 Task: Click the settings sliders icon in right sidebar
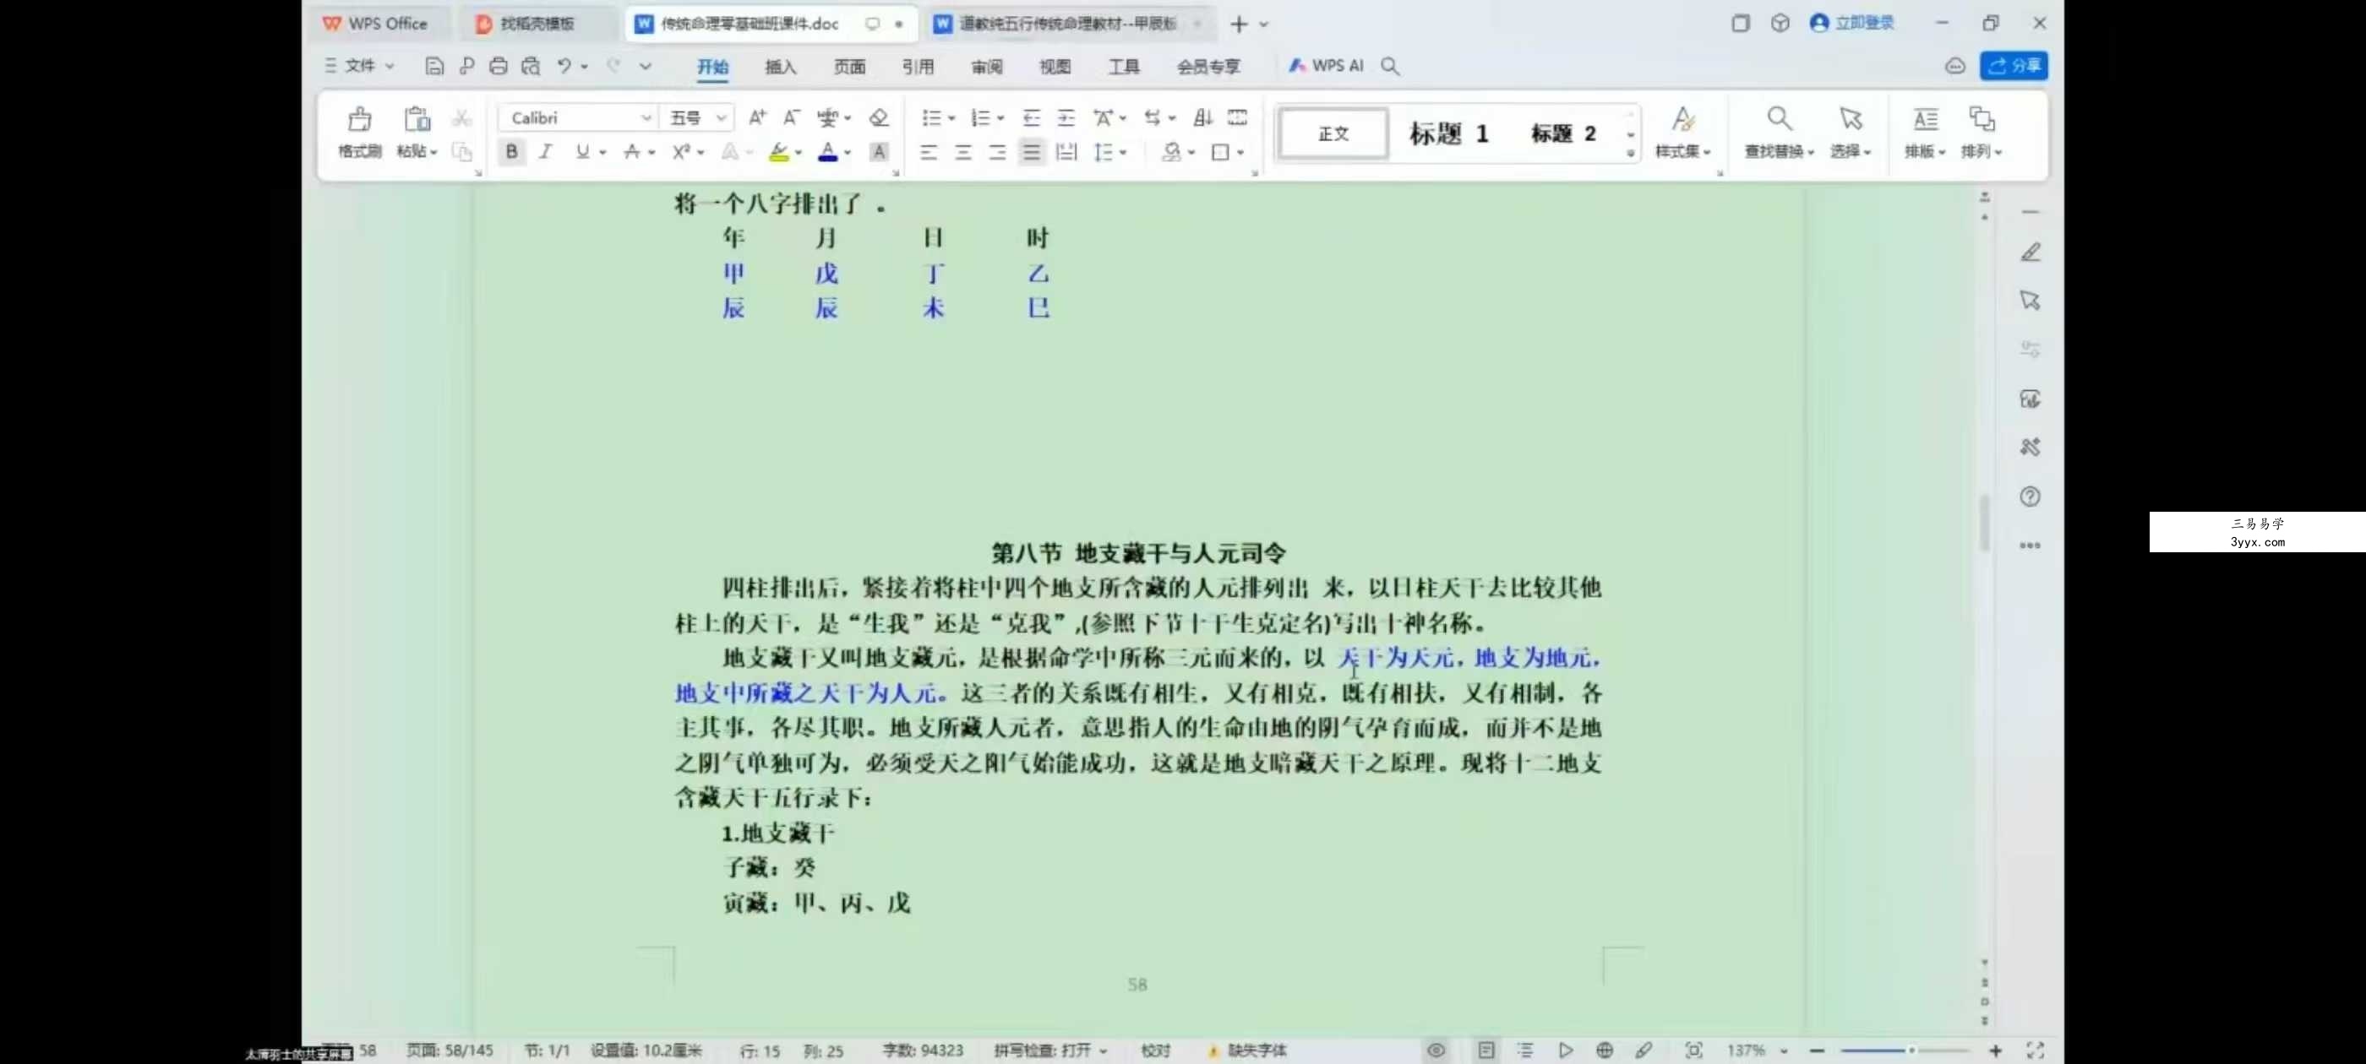(2030, 350)
